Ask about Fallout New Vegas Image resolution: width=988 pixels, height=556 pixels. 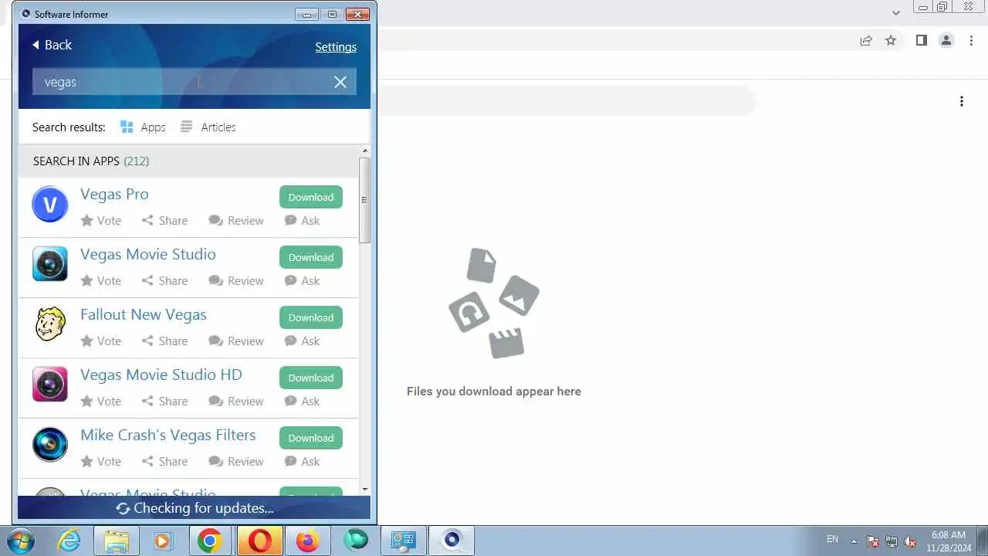302,341
